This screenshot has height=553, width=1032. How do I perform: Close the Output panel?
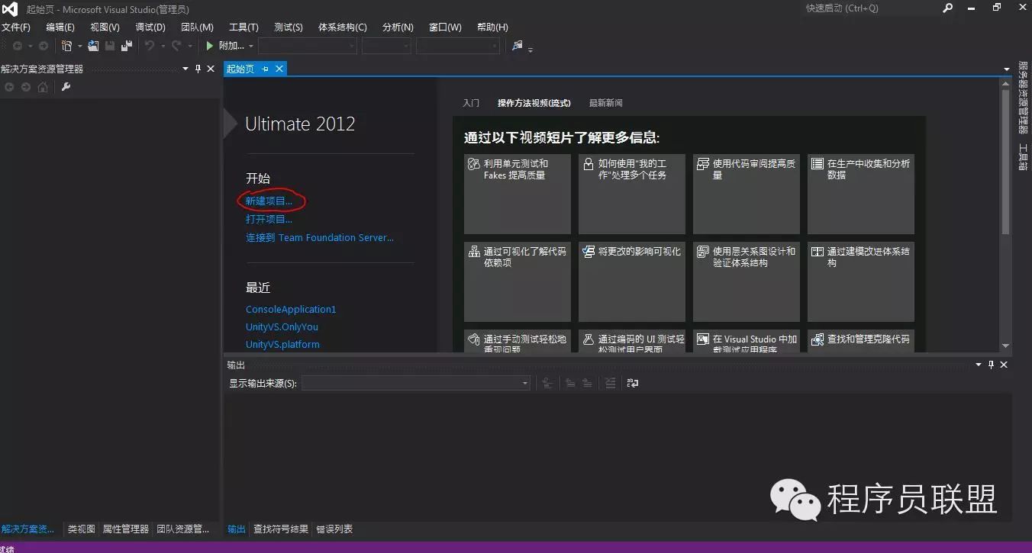click(1004, 365)
